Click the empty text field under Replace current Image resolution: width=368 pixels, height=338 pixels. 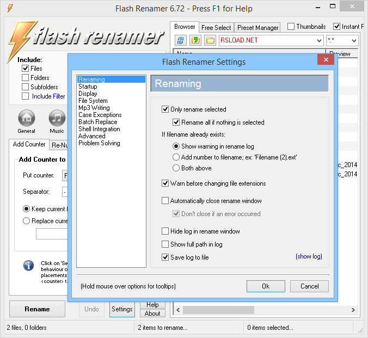(52, 234)
